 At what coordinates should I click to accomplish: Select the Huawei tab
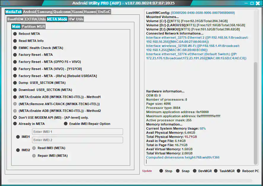[x=90, y=12]
